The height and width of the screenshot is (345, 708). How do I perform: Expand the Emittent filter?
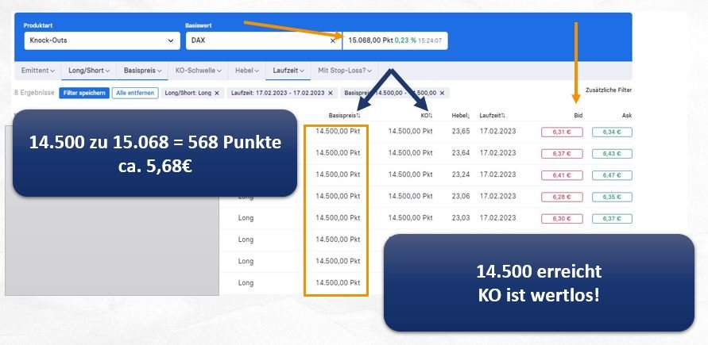38,71
